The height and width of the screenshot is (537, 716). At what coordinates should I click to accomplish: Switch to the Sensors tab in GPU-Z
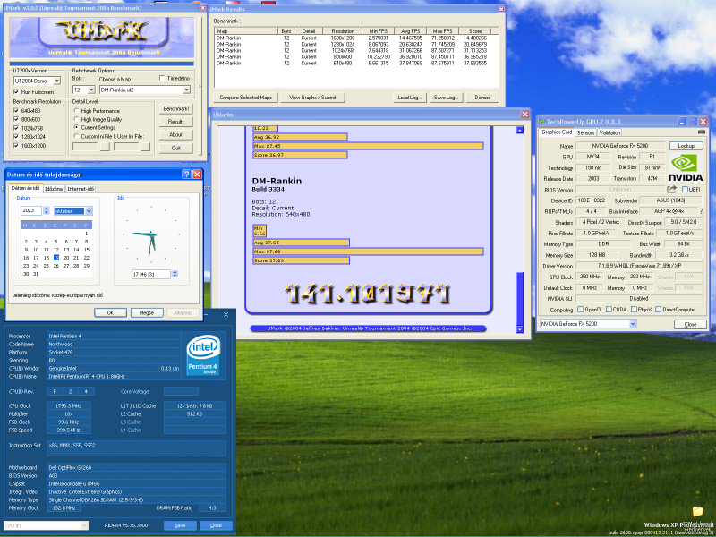tap(585, 132)
